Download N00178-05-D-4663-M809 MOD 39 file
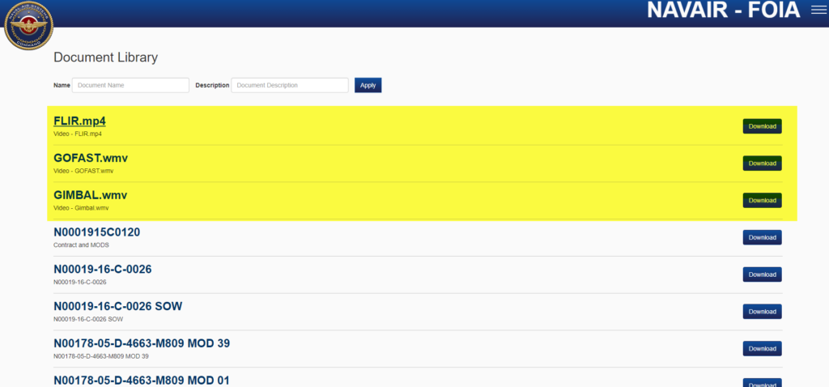Image resolution: width=829 pixels, height=387 pixels. tap(762, 348)
